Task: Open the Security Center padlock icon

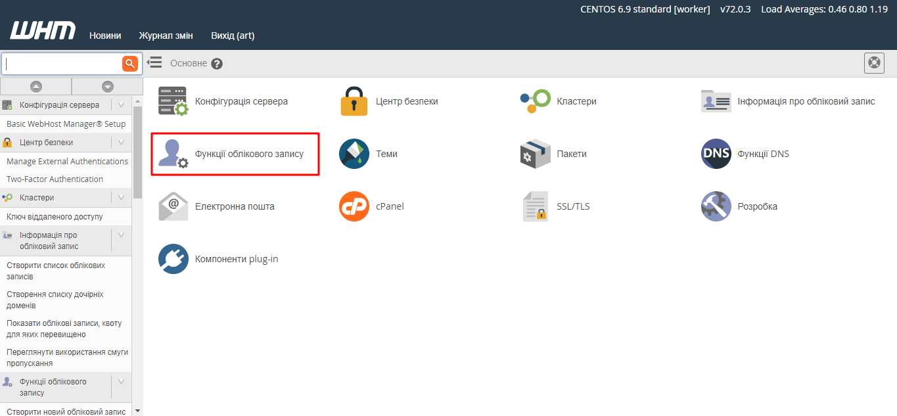Action: click(354, 101)
